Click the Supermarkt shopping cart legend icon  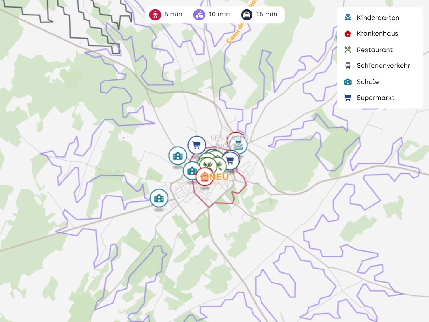click(x=348, y=98)
